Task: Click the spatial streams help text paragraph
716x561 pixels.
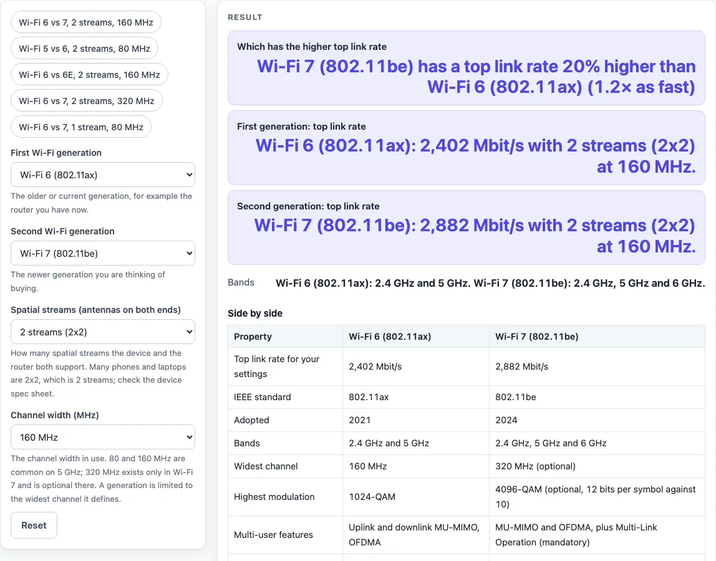Action: 99,373
